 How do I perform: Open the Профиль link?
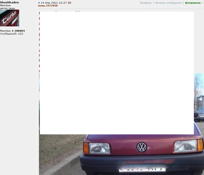click(x=146, y=3)
